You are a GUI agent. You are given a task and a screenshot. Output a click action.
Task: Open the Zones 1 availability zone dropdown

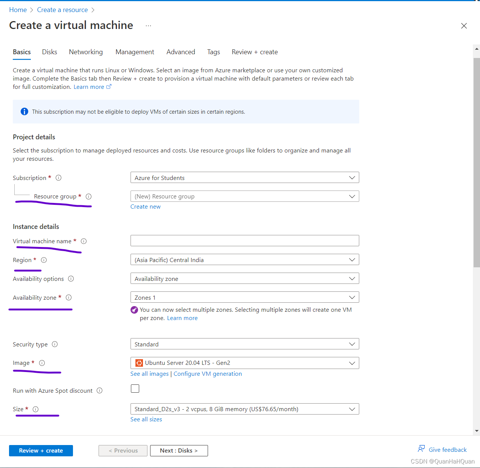tap(245, 297)
